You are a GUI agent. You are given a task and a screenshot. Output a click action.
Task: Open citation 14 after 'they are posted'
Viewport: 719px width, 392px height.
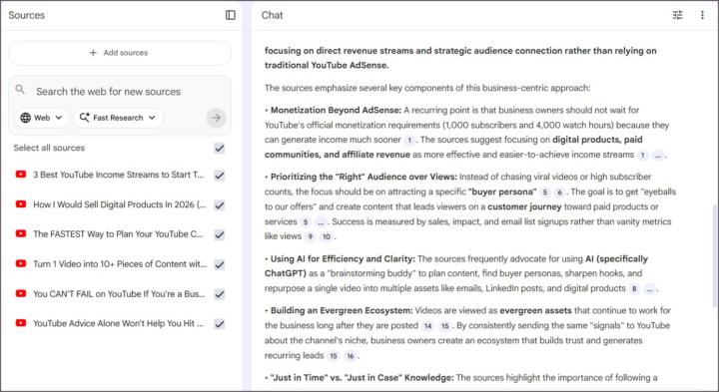point(427,326)
